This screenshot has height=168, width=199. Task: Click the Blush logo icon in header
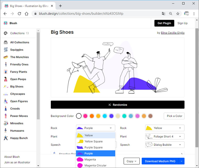pos(6,23)
